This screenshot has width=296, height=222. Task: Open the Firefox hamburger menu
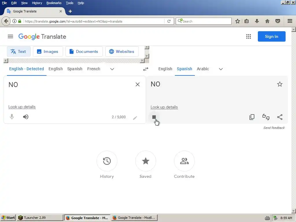290,21
